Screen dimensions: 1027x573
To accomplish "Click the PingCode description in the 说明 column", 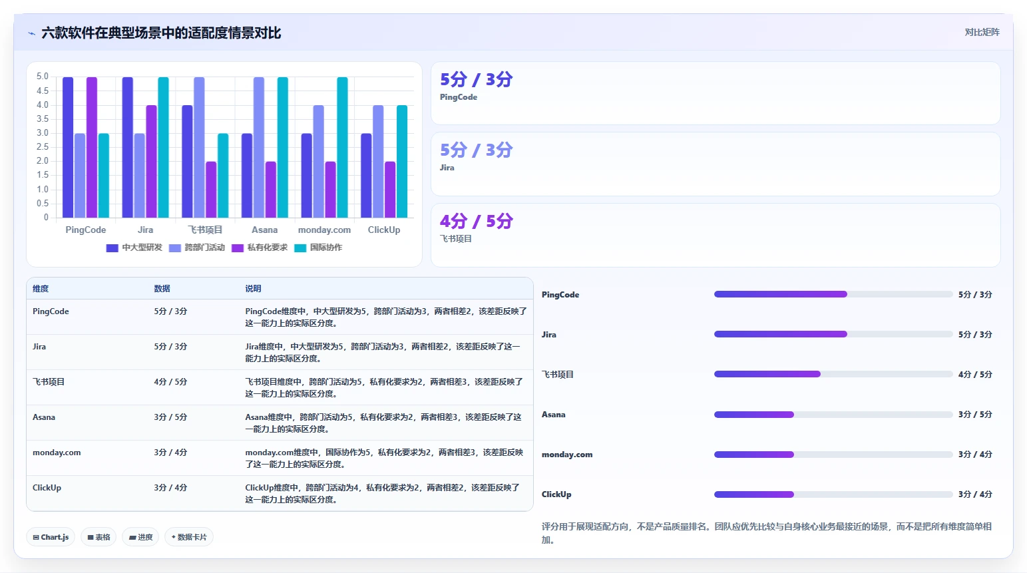I will (x=386, y=317).
